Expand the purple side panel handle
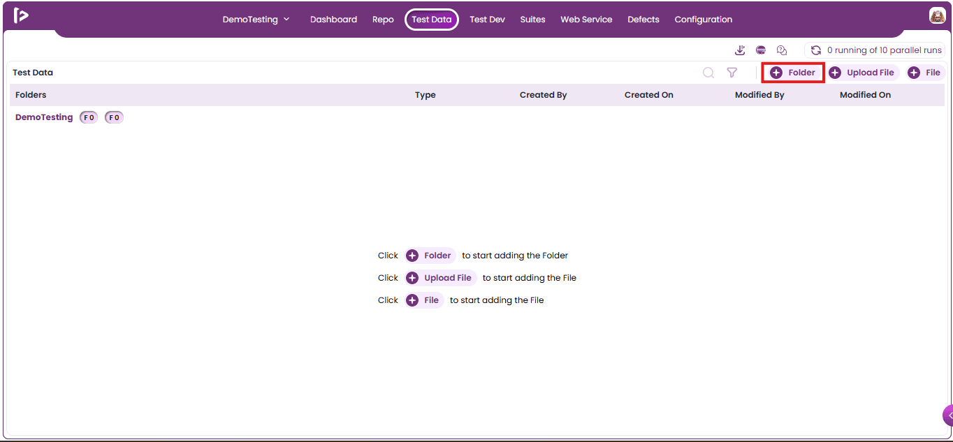Screen dimensions: 953x442 [x=948, y=415]
